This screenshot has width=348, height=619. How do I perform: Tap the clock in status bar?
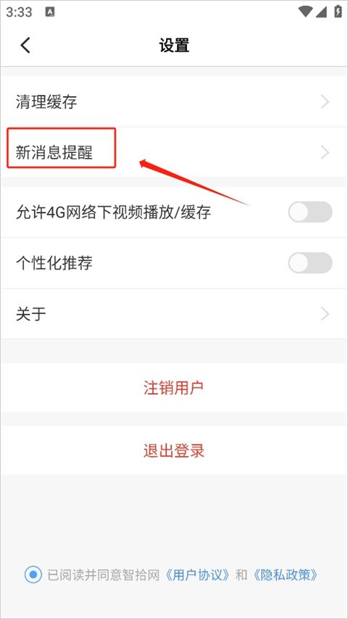(x=19, y=12)
